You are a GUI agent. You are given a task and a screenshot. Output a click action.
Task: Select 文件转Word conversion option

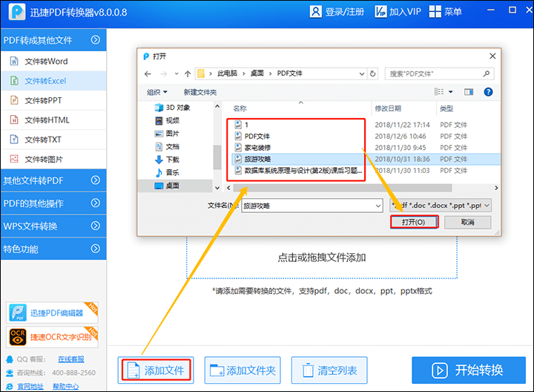coord(53,62)
